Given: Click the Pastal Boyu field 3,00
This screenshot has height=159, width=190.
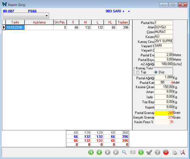Looking at the screenshot, I should (163, 59).
